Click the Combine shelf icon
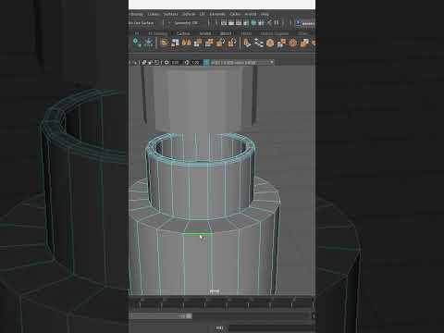444x333 pixels. (x=164, y=43)
